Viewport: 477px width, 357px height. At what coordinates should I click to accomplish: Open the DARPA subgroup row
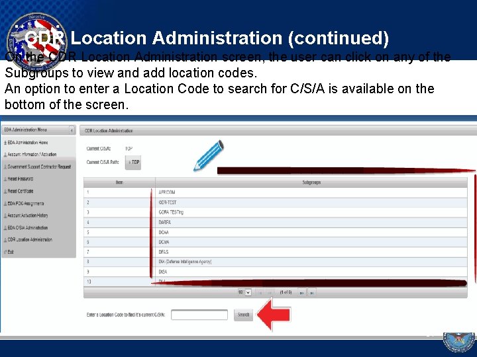(x=276, y=222)
